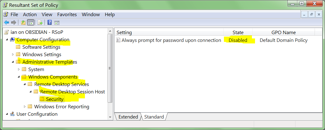Open Help from the toolbar question-mark icon
This screenshot has height=130, width=325.
pos(49,22)
